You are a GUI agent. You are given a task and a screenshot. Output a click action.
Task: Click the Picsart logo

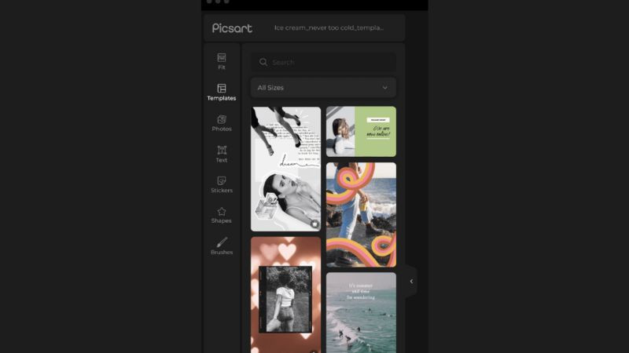pyautogui.click(x=232, y=28)
